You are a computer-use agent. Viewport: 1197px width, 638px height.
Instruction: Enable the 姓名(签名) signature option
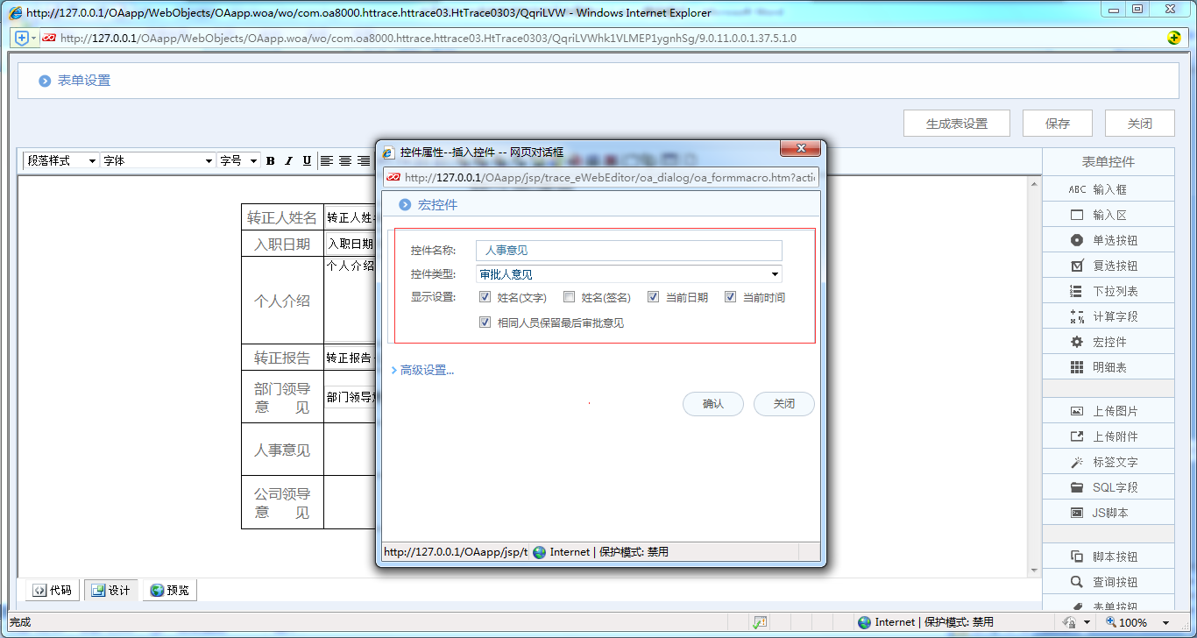[569, 296]
